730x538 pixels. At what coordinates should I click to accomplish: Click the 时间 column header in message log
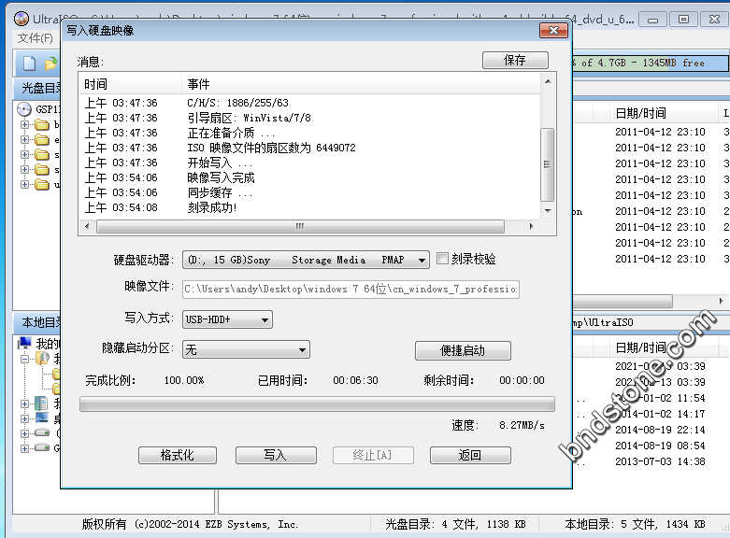click(x=130, y=84)
